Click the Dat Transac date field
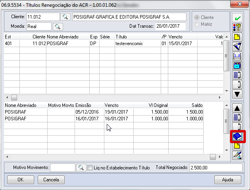Viewport: 250px width, 190px height. coord(171,26)
